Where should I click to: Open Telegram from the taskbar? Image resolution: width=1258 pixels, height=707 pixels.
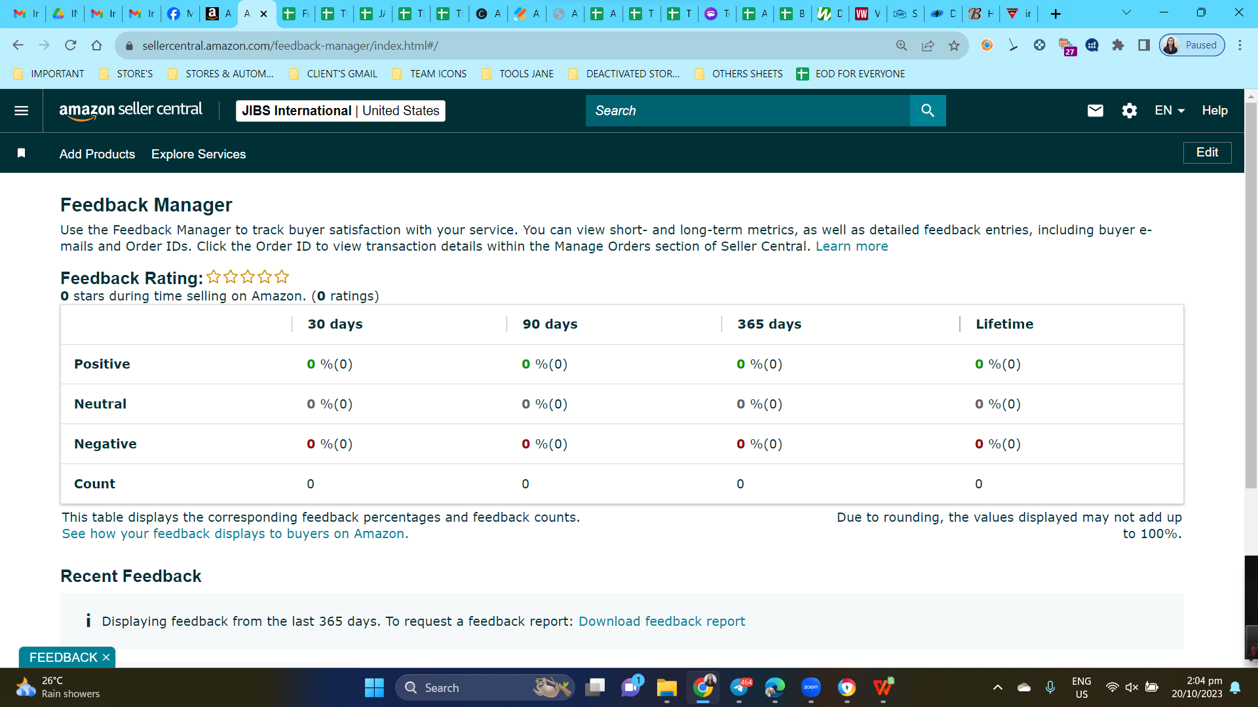pos(738,687)
